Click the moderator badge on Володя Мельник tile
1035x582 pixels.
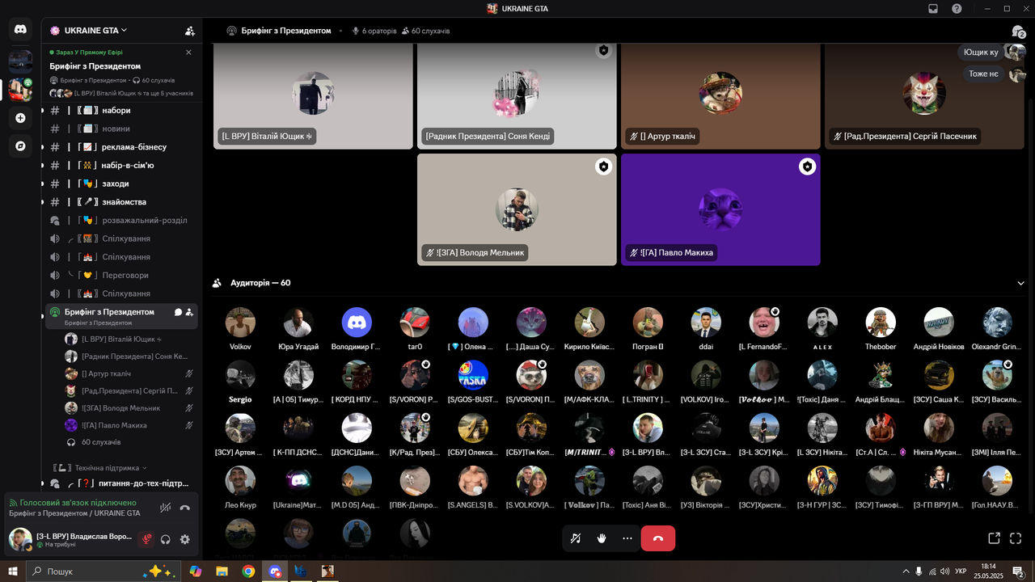click(603, 167)
